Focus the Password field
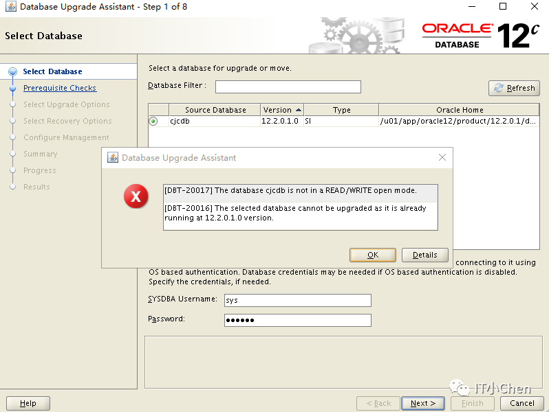549x412 pixels. pos(298,320)
